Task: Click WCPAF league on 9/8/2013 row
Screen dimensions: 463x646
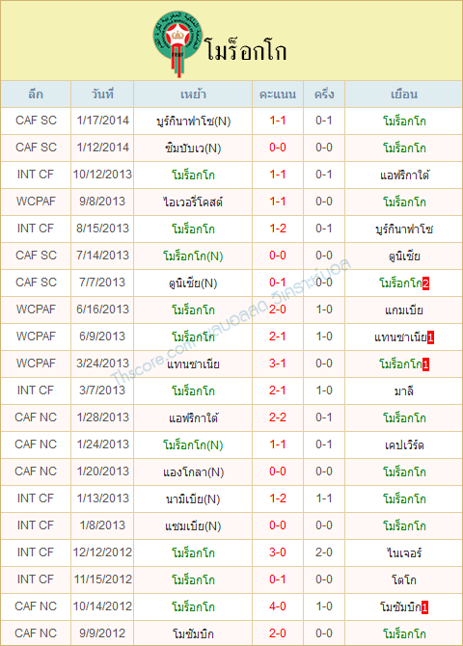Action: [x=36, y=202]
